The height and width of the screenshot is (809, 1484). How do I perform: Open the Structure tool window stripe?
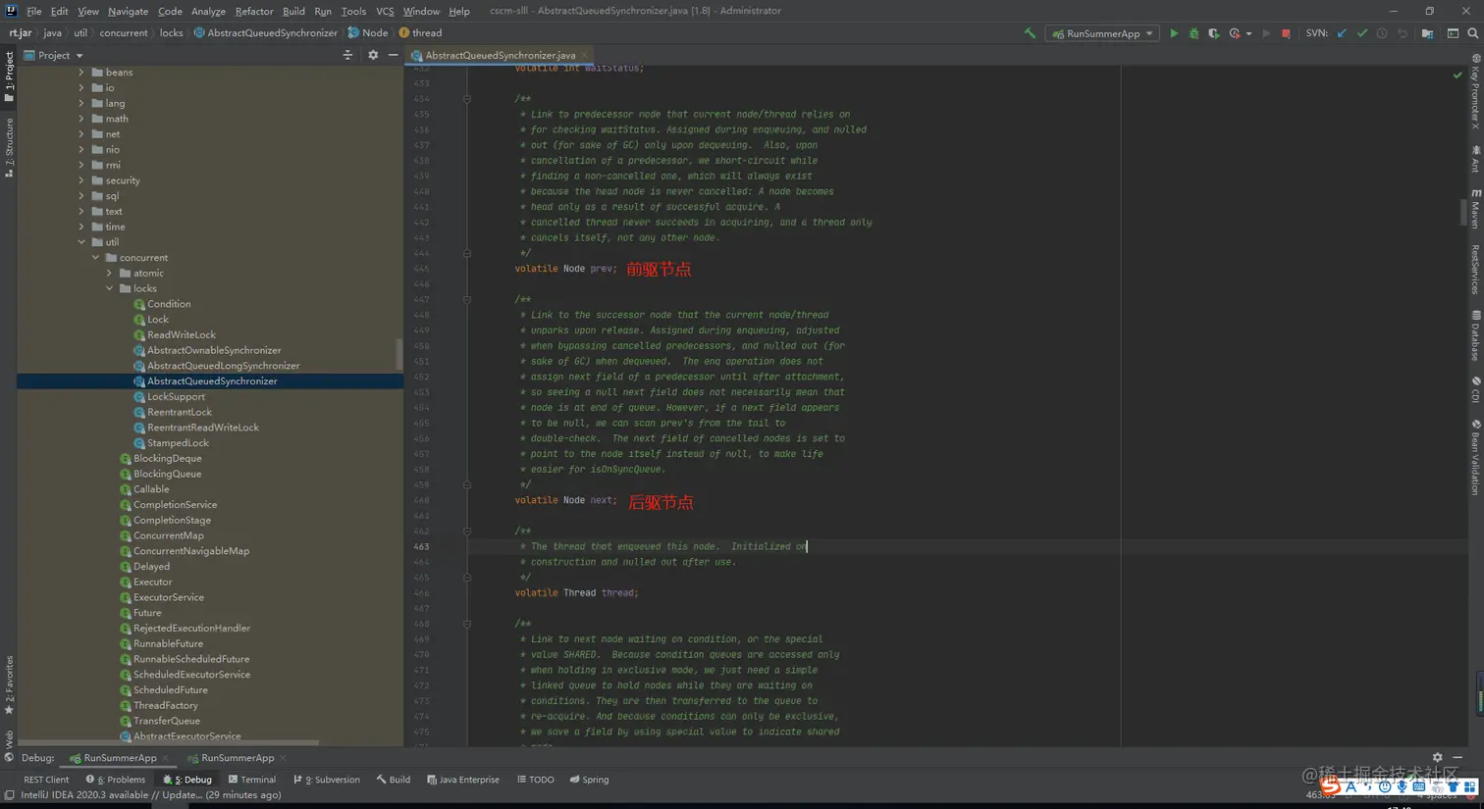click(9, 147)
